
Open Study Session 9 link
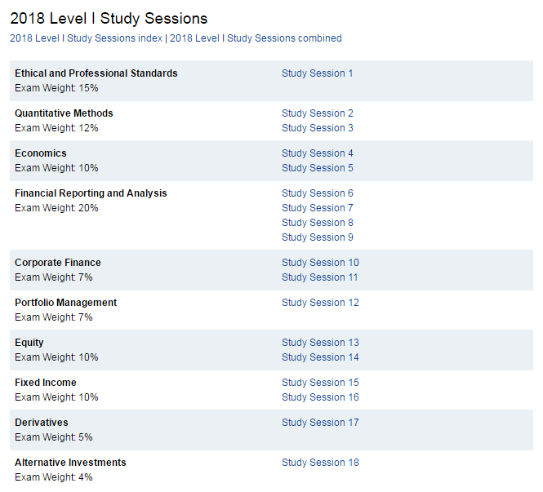click(x=317, y=237)
